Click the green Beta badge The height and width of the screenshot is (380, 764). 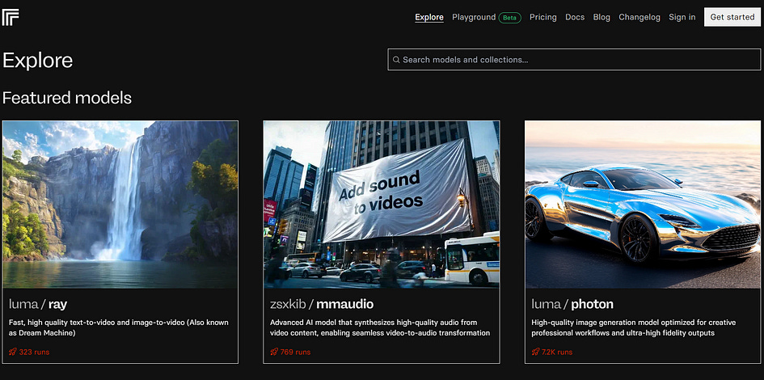point(509,18)
